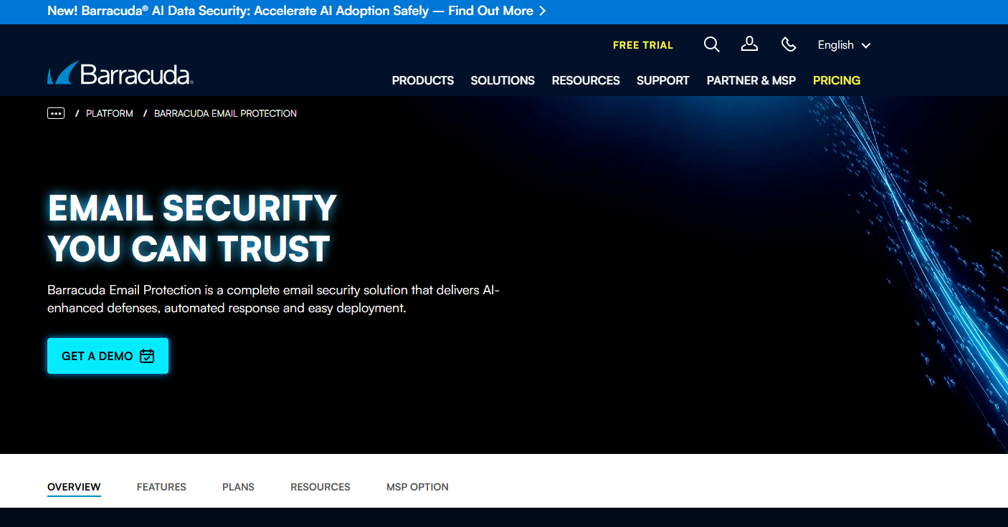Viewport: 1008px width, 527px height.
Task: Click the EMAIL SECURITY YOU CAN TRUST heading
Action: click(x=192, y=228)
